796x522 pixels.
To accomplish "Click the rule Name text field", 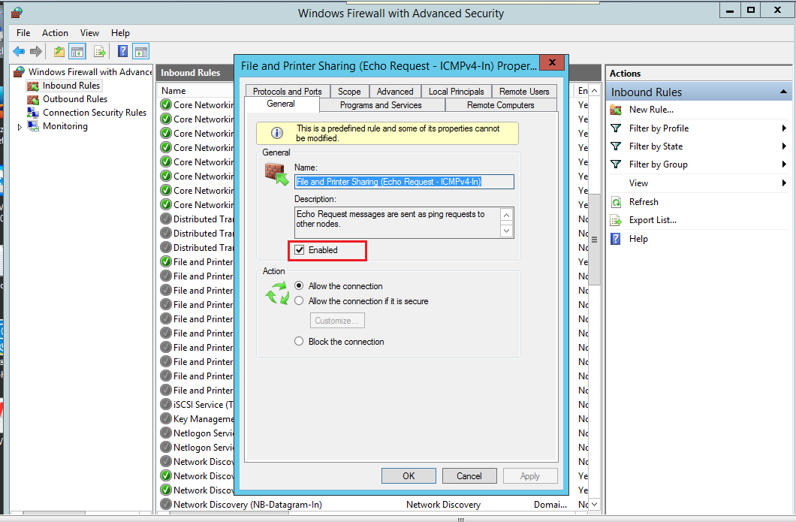I will tap(404, 182).
